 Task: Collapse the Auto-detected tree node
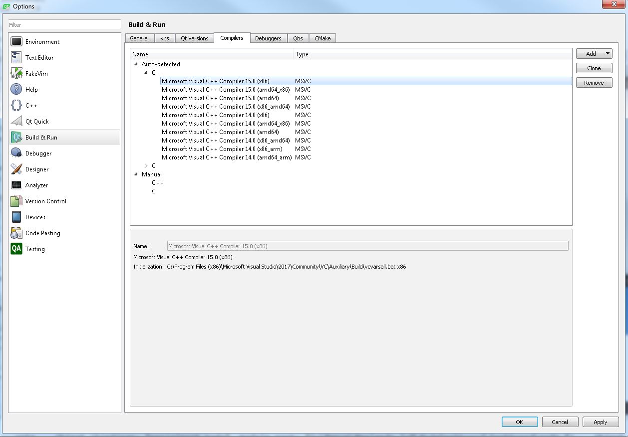click(x=136, y=64)
